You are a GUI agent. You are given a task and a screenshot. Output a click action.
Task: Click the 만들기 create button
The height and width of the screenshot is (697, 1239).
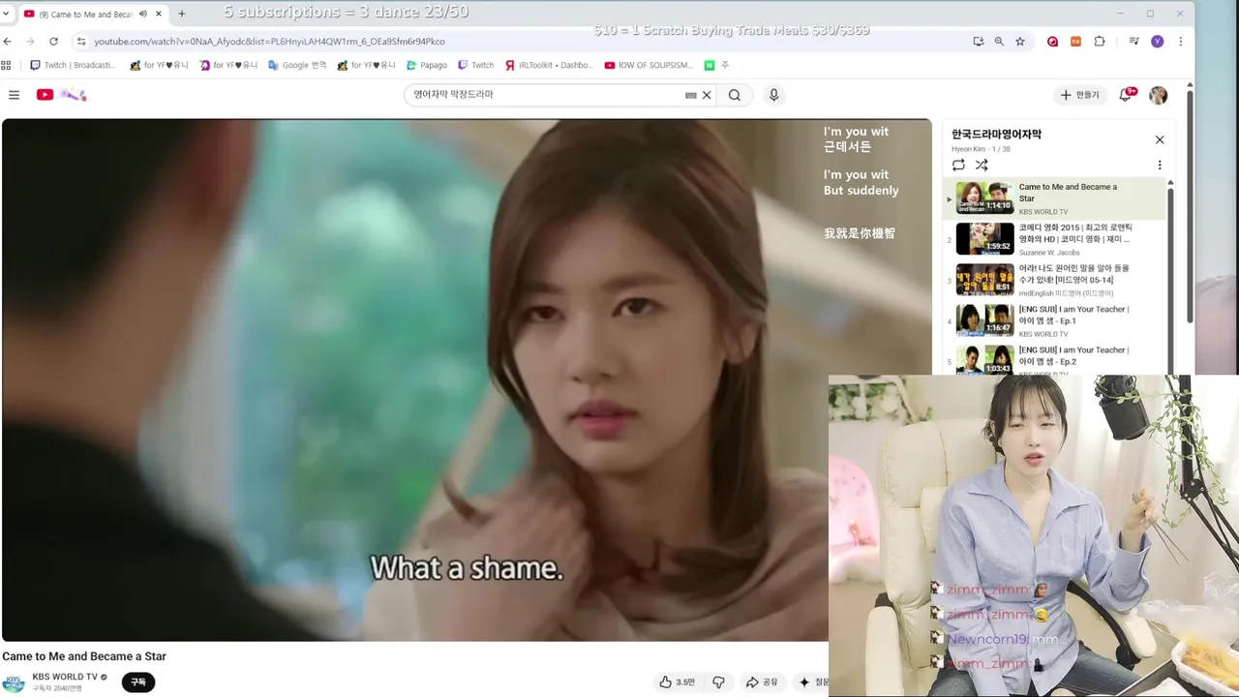(1080, 95)
